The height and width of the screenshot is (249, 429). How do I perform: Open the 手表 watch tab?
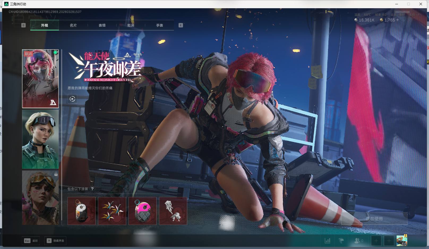(x=160, y=25)
